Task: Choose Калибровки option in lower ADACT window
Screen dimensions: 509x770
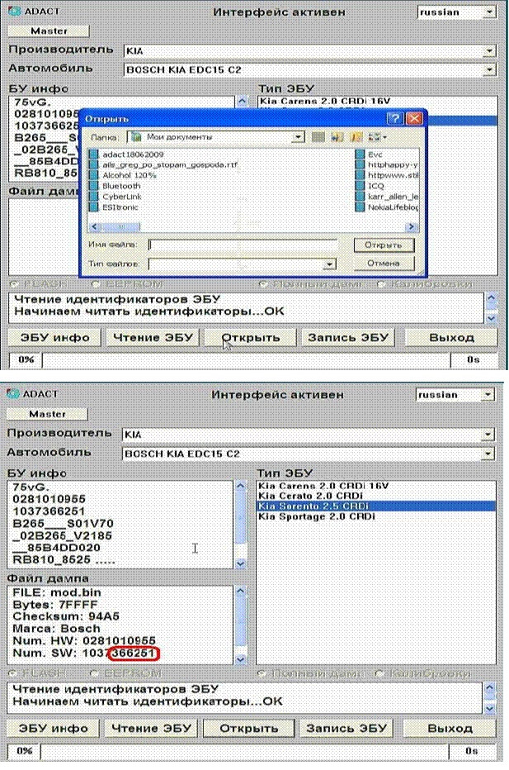Action: pos(379,673)
